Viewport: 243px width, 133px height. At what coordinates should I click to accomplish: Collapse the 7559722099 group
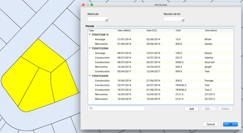point(89,76)
